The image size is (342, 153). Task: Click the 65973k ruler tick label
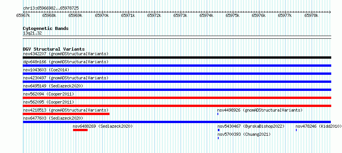tap(180, 15)
